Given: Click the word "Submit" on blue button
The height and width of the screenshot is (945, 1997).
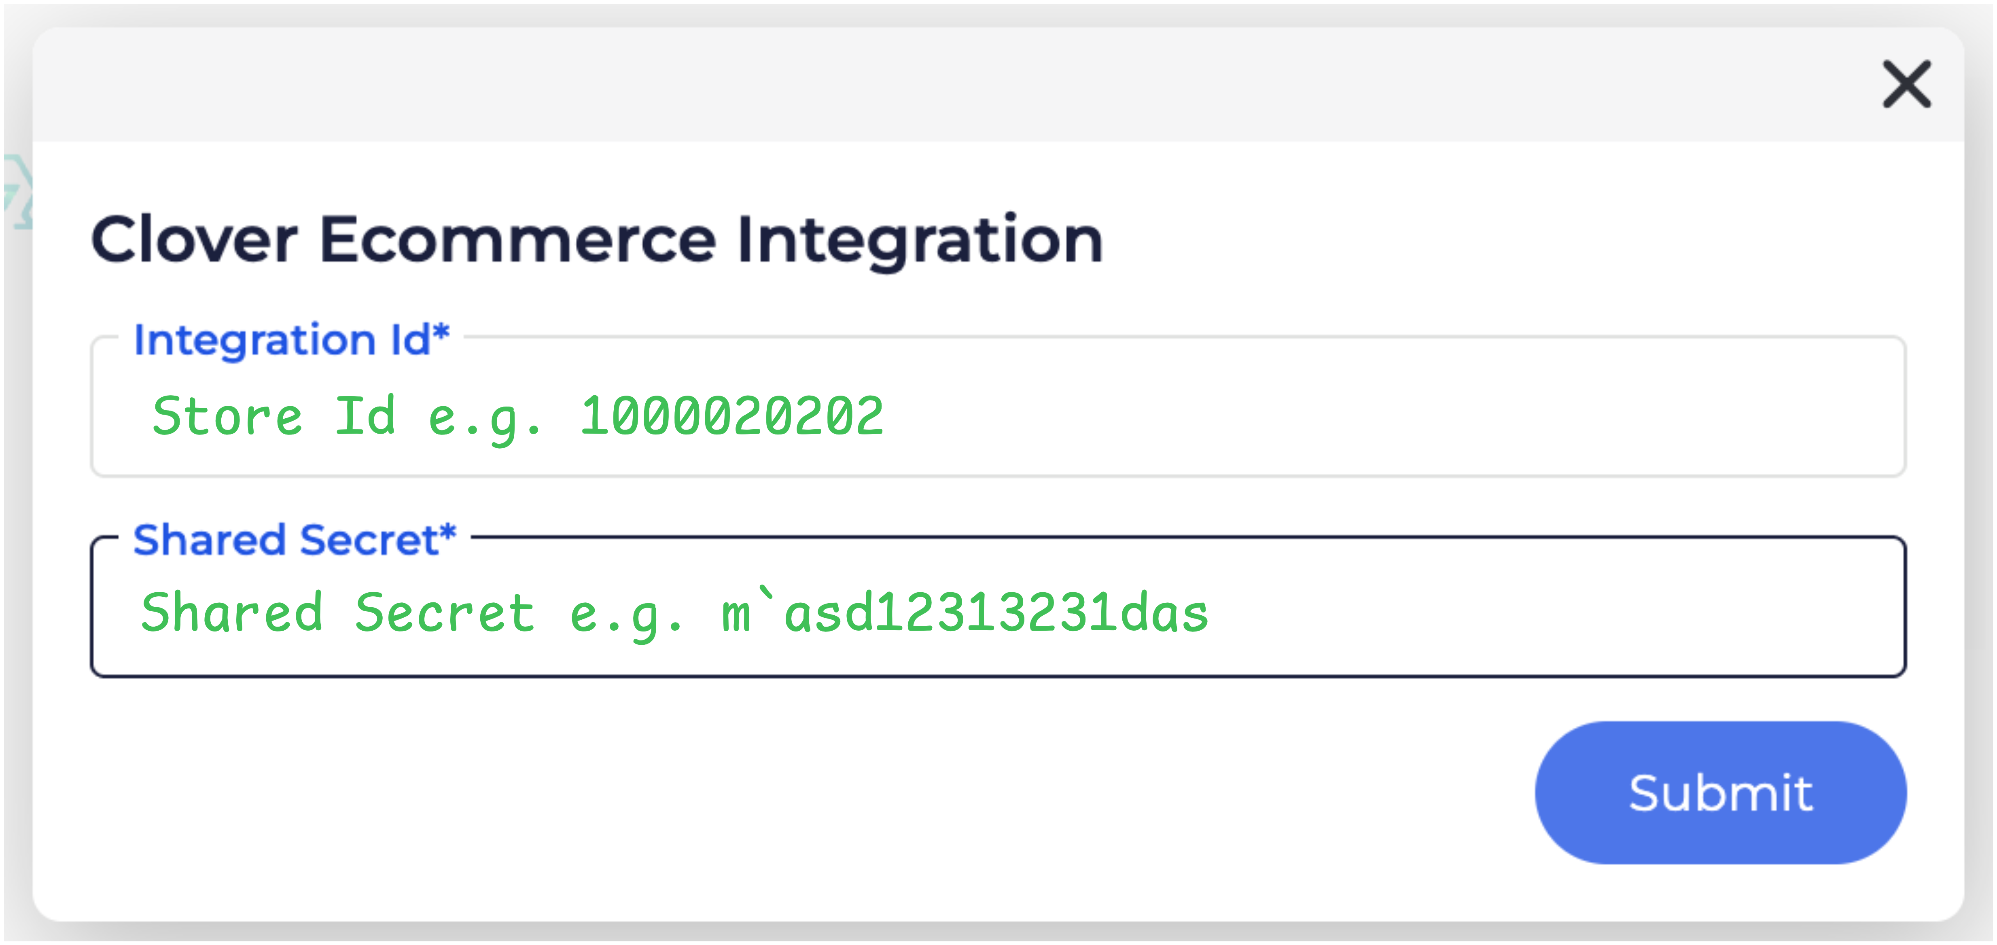Looking at the screenshot, I should pos(1719,792).
